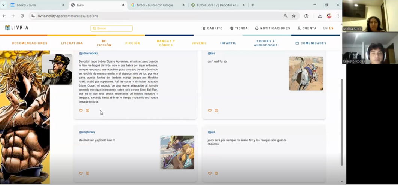Open the Carrito shopping cart
398x185 pixels.
pyautogui.click(x=212, y=28)
